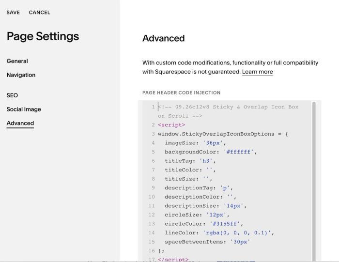Screen dimensions: 339x262
Task: Place cursor on the descriptionColor line
Action: tap(200, 197)
